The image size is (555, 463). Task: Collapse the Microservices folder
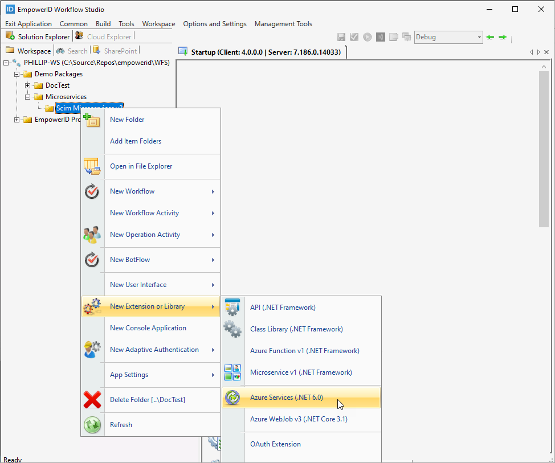[28, 96]
